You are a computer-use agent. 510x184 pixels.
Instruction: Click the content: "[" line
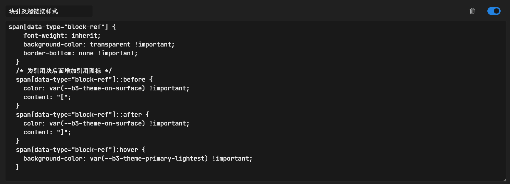click(x=47, y=97)
